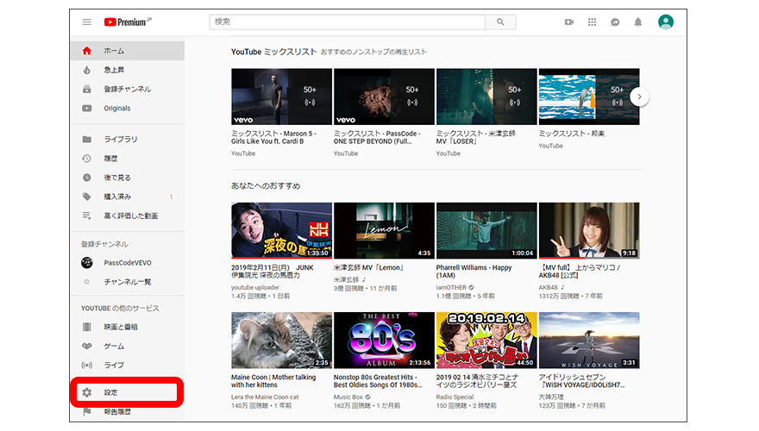Image resolution: width=759 pixels, height=431 pixels.
Task: Click inside the 検索 search field
Action: pyautogui.click(x=348, y=22)
